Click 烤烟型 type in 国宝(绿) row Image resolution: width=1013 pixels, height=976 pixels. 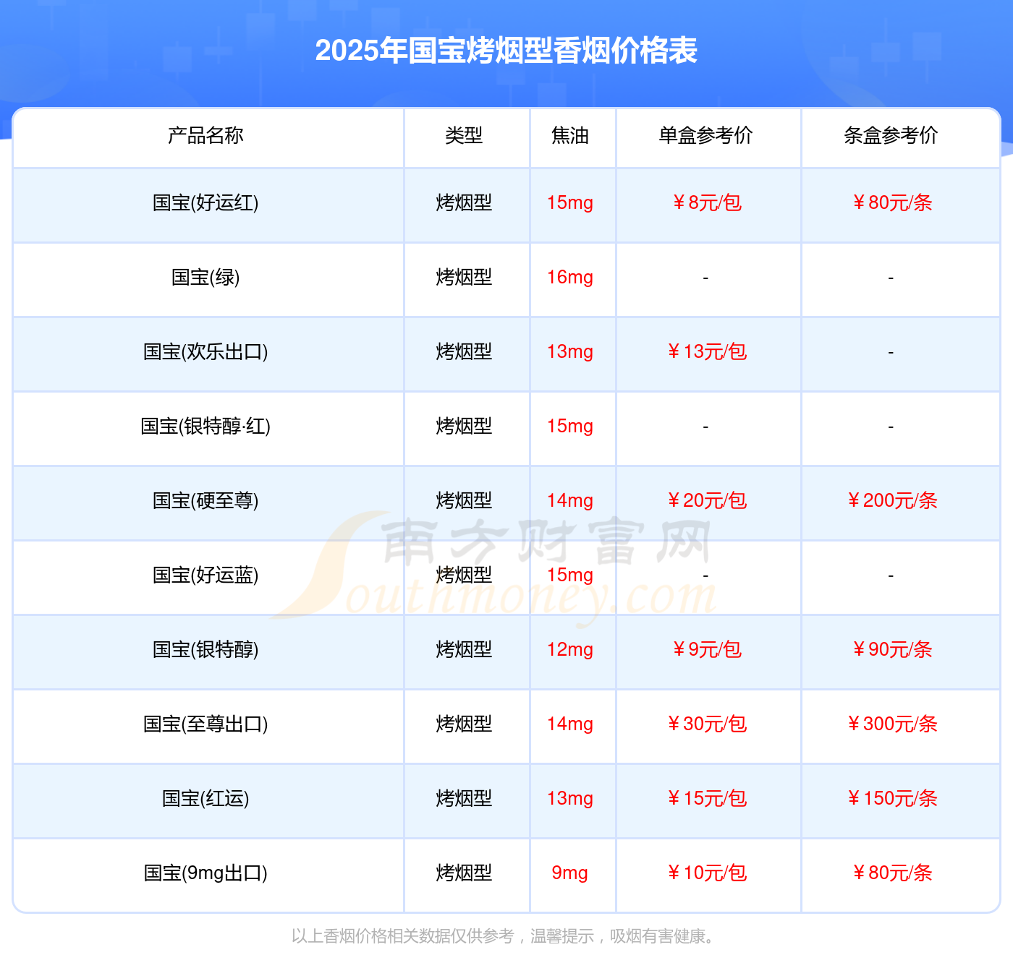464,278
